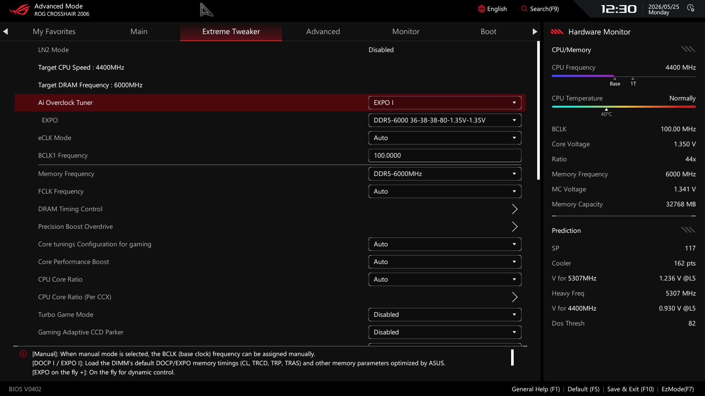Click the Ai Overclock Tuner label

(65, 103)
